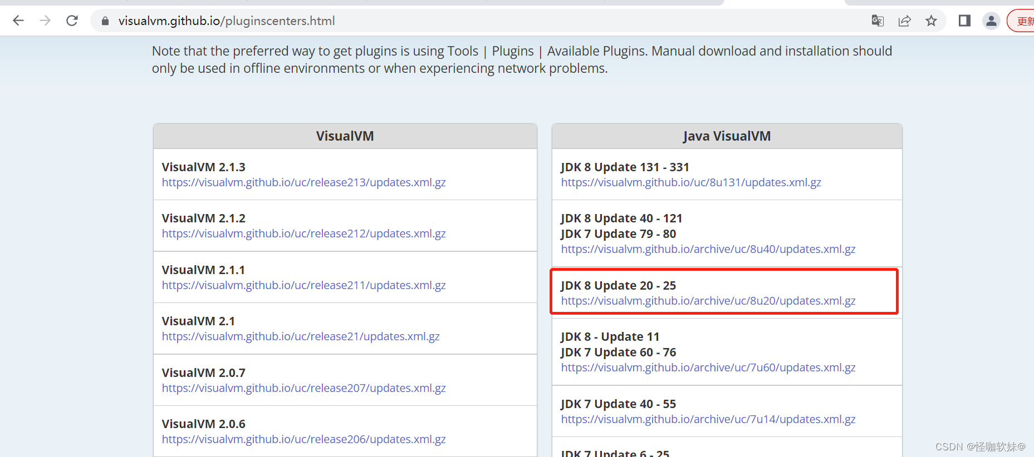The image size is (1034, 457).
Task: Open release213 updates.xml.gz link
Action: (303, 182)
